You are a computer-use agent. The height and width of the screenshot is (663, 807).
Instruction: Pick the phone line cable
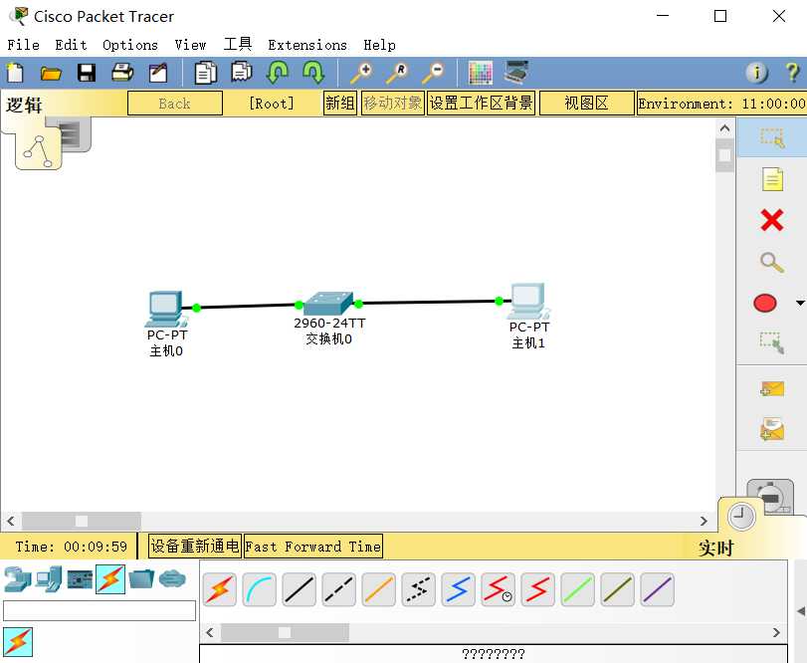pyautogui.click(x=418, y=589)
